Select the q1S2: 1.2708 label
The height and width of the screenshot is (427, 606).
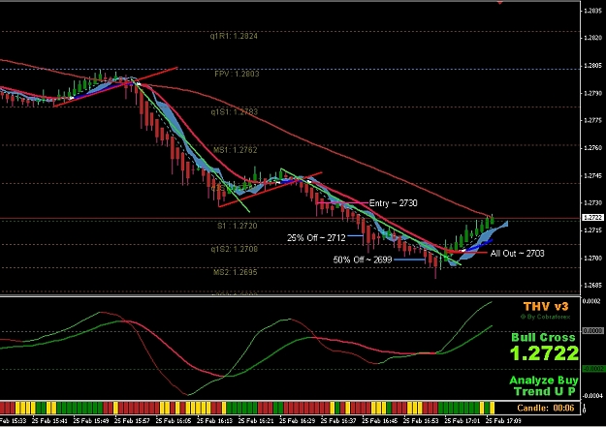coord(235,249)
